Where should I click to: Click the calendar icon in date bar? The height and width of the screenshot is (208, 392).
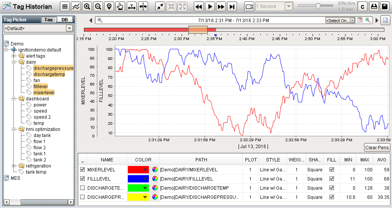click(x=360, y=20)
